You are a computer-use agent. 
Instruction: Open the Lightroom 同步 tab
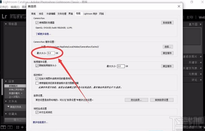click(90, 14)
